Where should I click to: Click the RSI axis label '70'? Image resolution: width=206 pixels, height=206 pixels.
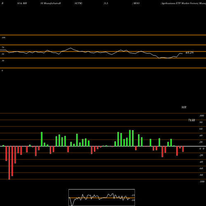click(x=3, y=47)
